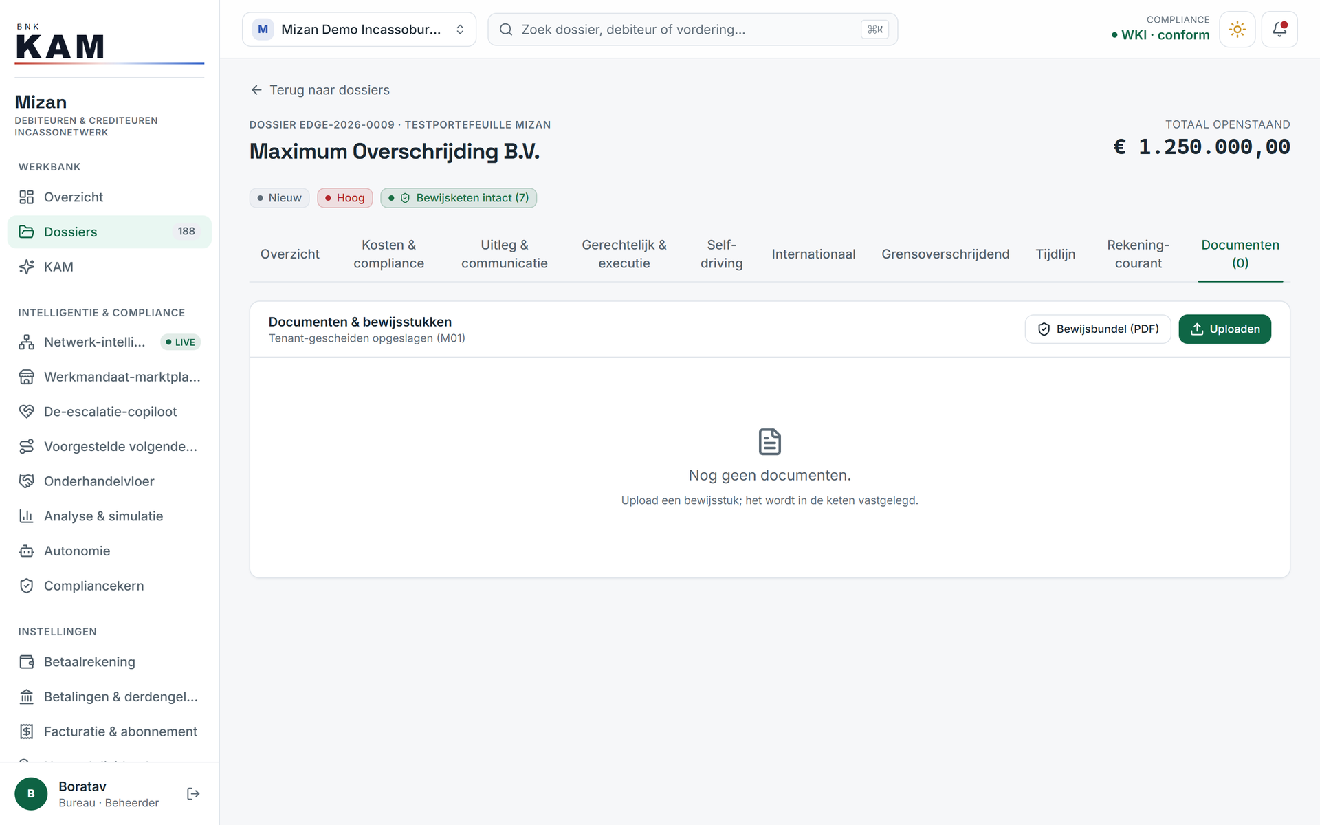Click the Uploaden button
This screenshot has height=825, width=1320.
[1224, 329]
